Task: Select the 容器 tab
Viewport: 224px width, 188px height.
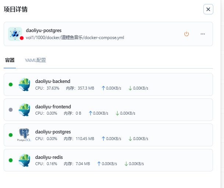Action: [10, 60]
